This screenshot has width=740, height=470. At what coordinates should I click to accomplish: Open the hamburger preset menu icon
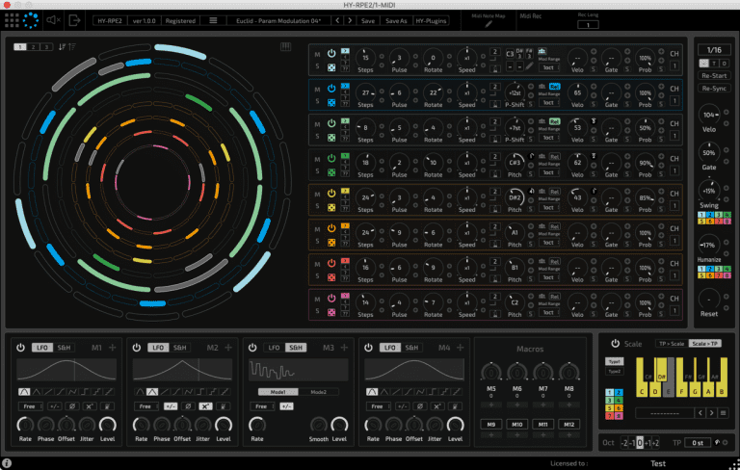point(213,19)
